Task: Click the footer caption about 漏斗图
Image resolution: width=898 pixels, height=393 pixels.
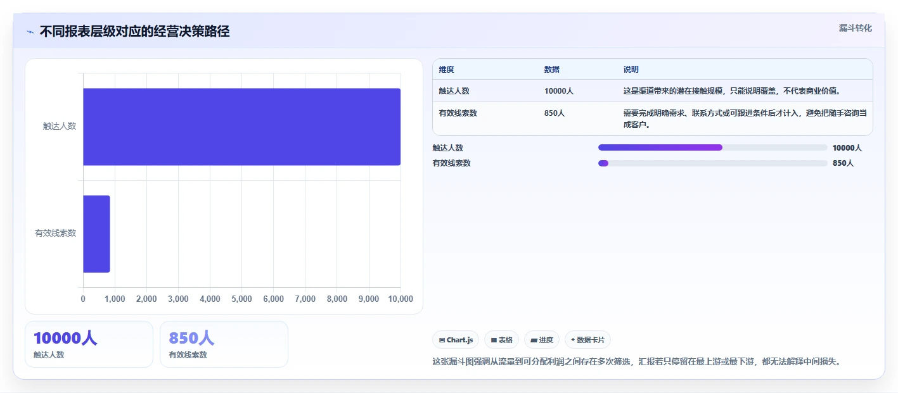Action: 636,362
